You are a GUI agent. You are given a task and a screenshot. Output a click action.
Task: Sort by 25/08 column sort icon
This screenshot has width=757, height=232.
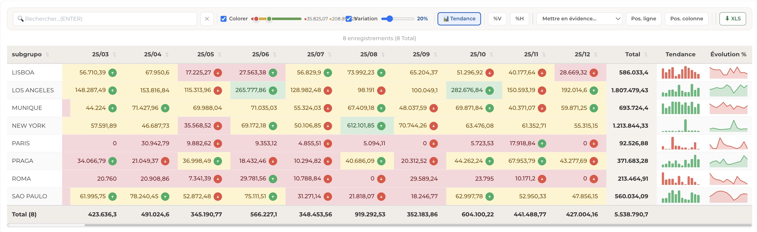click(x=383, y=54)
